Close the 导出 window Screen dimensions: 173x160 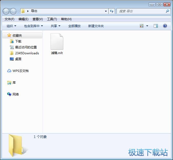(x=167, y=5)
